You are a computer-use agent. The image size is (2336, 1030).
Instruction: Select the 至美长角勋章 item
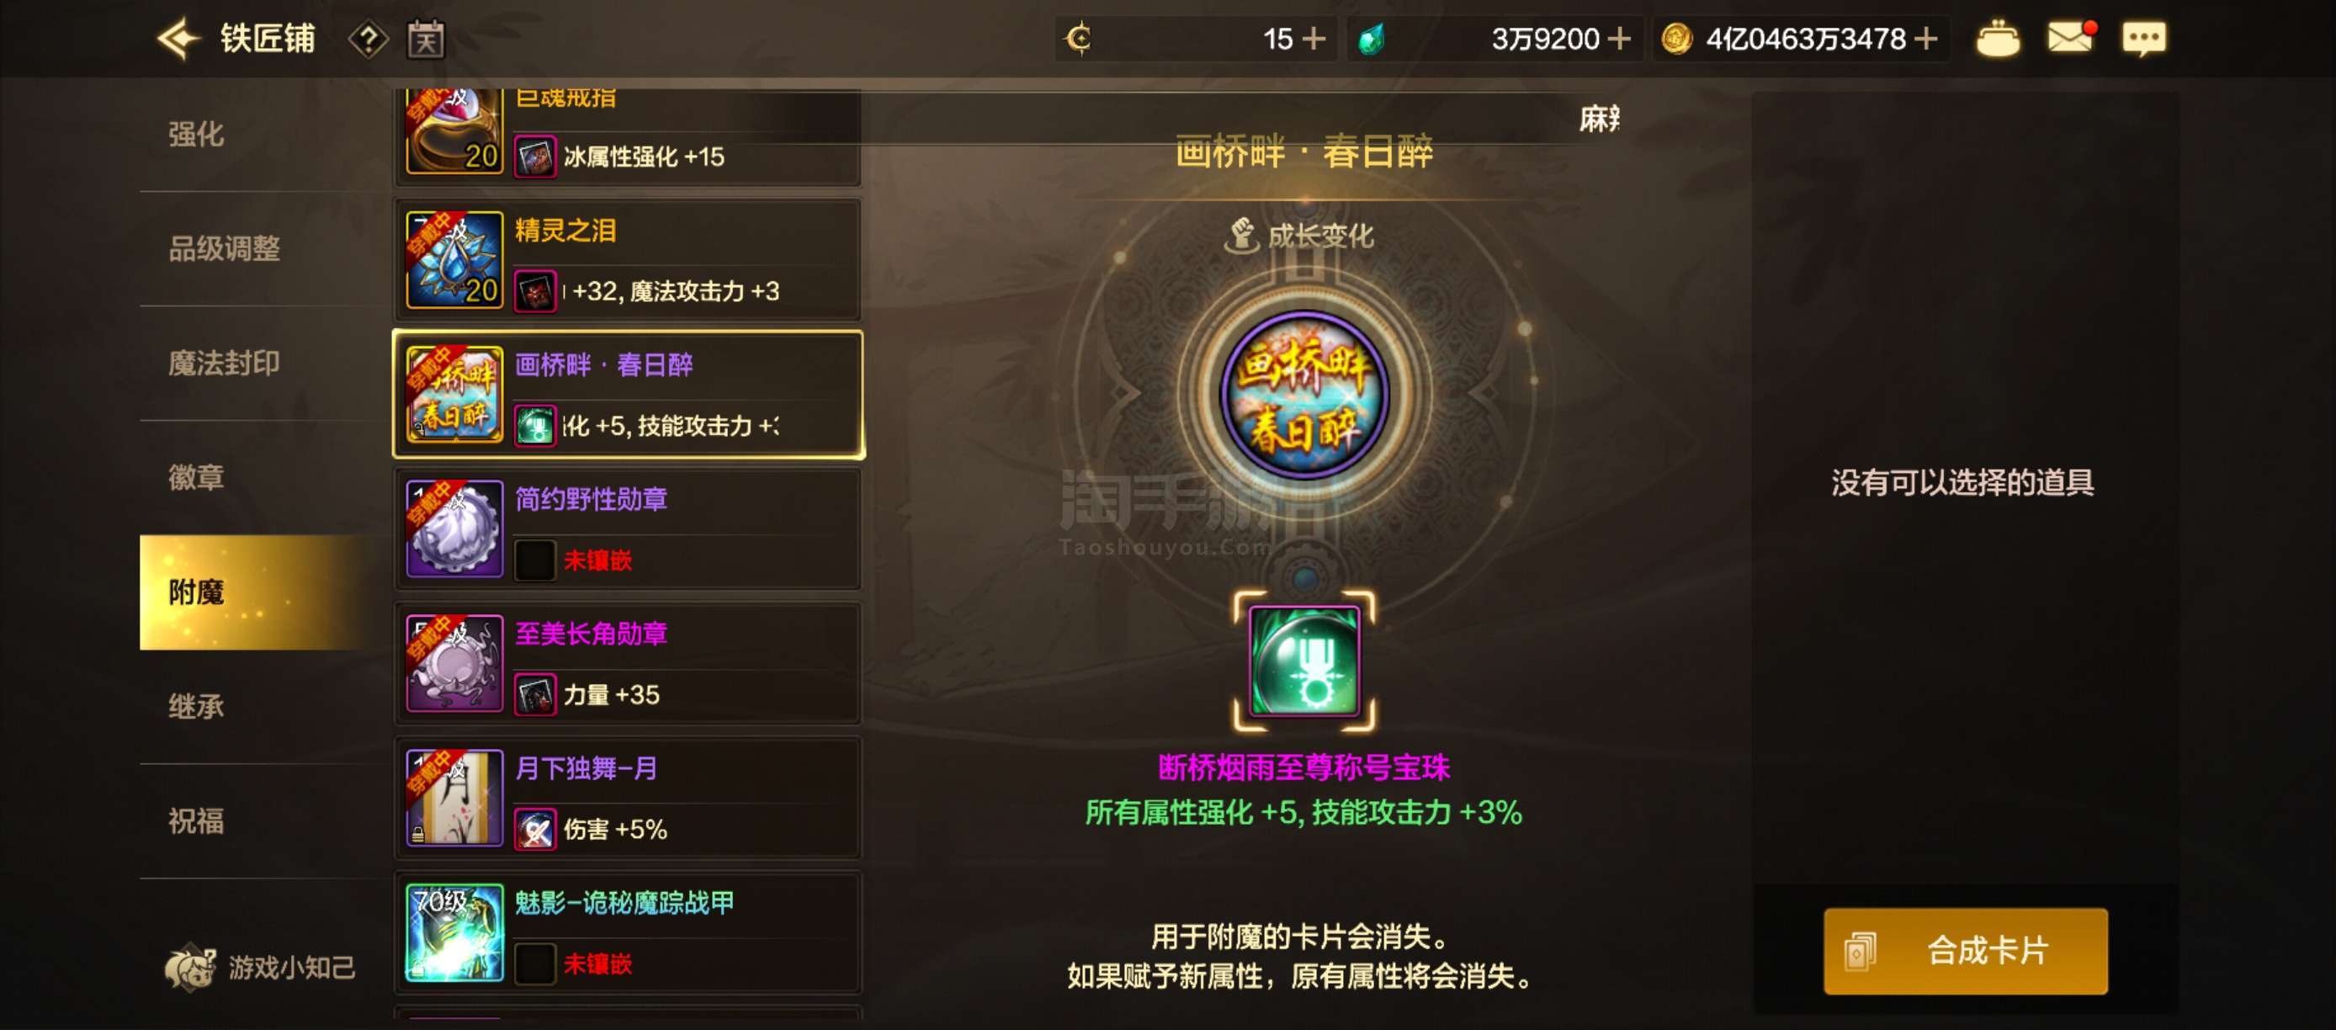tap(628, 664)
